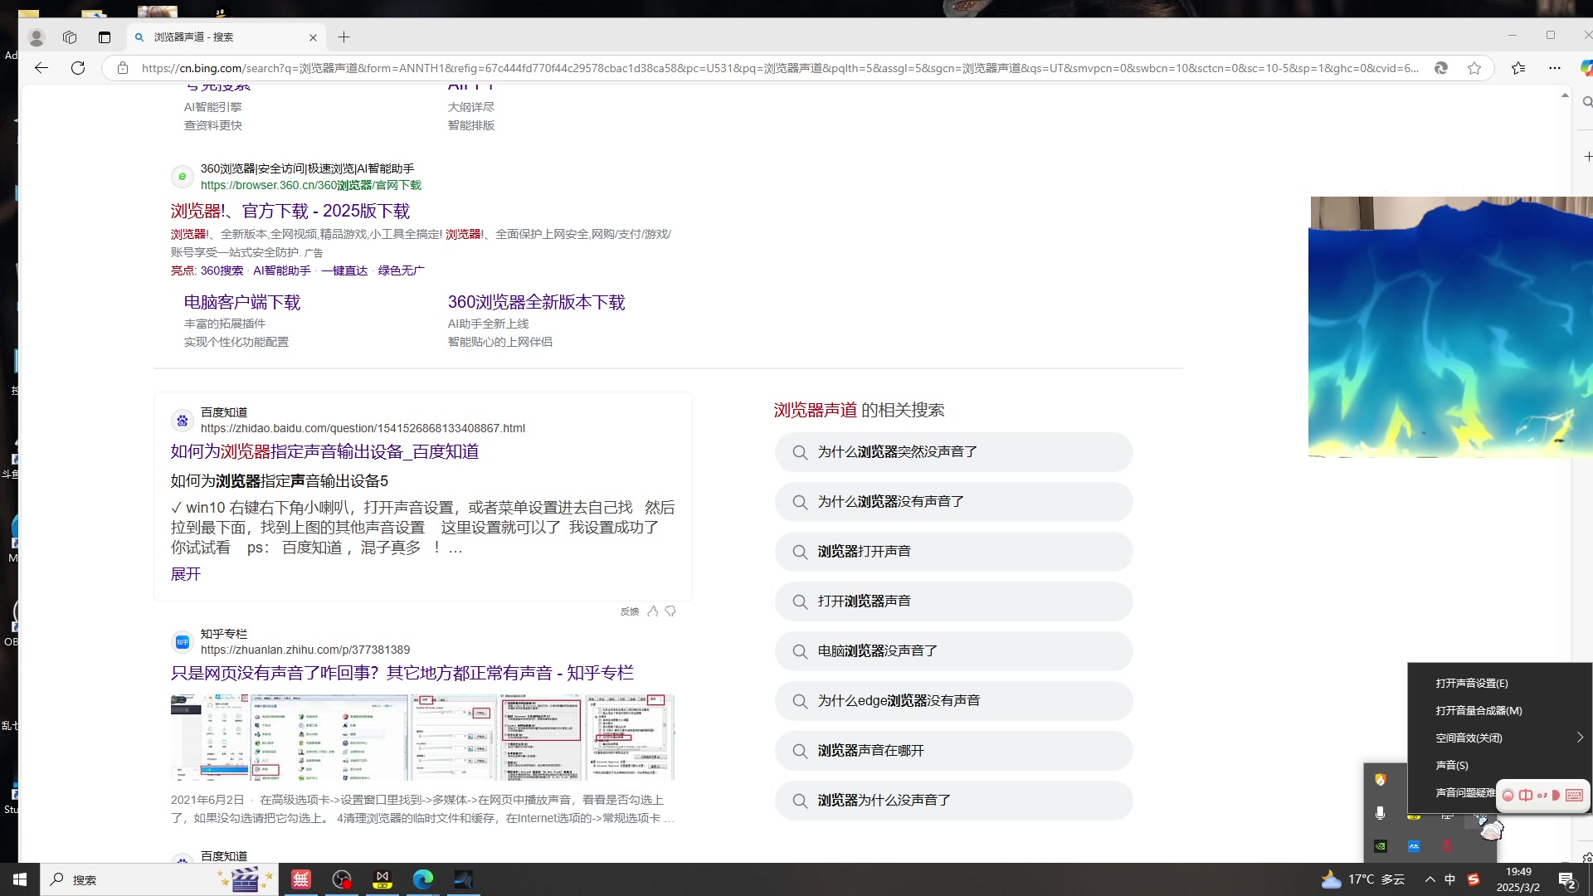Click the microphone icon in tray overflow
This screenshot has height=896, width=1593.
click(1381, 813)
